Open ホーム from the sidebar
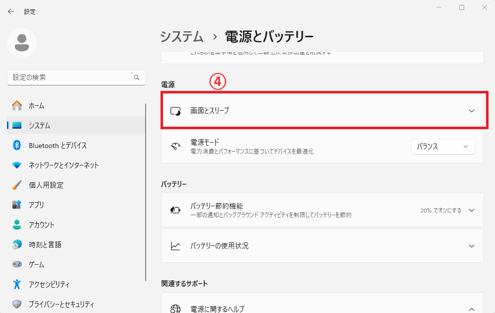 point(36,105)
